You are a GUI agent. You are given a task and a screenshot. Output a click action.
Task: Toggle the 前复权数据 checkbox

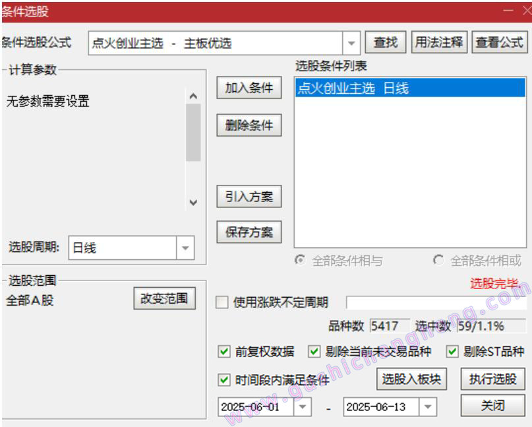[x=224, y=352]
